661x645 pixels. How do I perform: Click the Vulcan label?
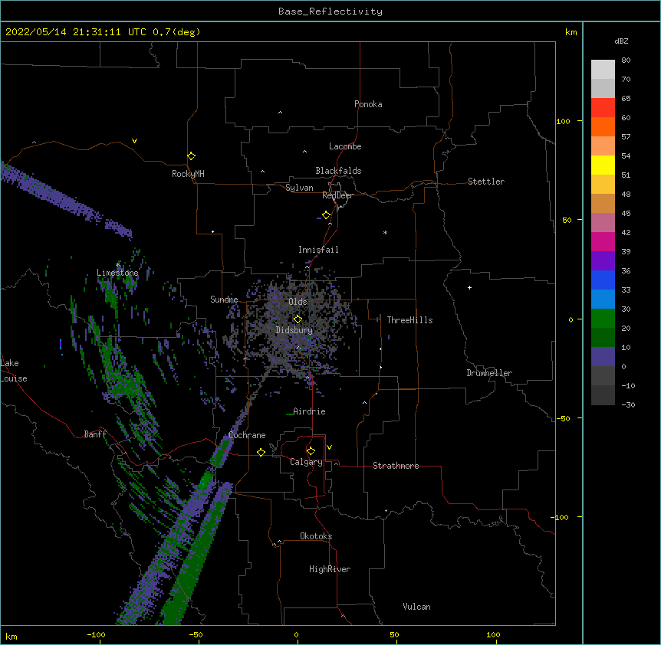coord(416,607)
